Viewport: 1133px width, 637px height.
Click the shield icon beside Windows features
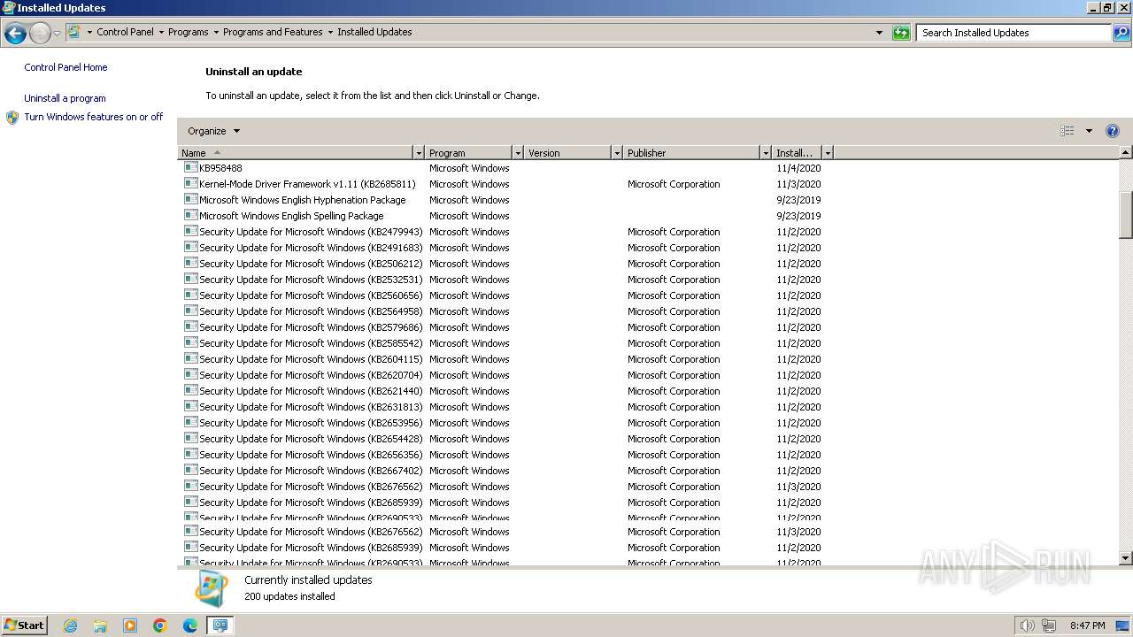tap(12, 117)
